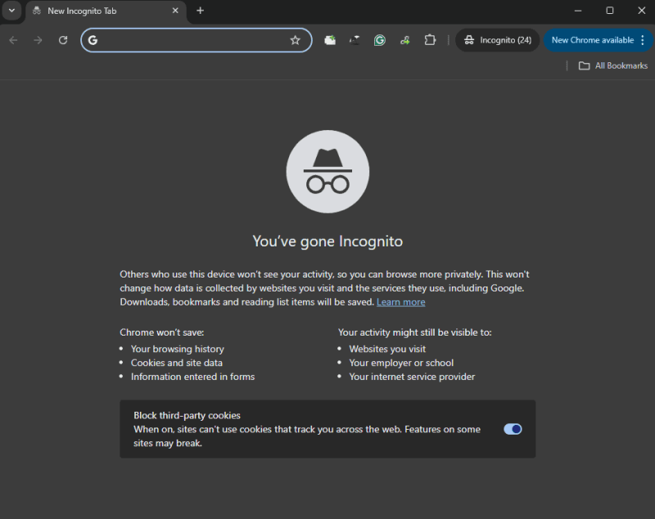Click 'Your browsing history' list item
655x519 pixels.
coord(178,349)
